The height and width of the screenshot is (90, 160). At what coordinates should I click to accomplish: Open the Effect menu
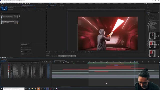pyautogui.click(x=13, y=2)
